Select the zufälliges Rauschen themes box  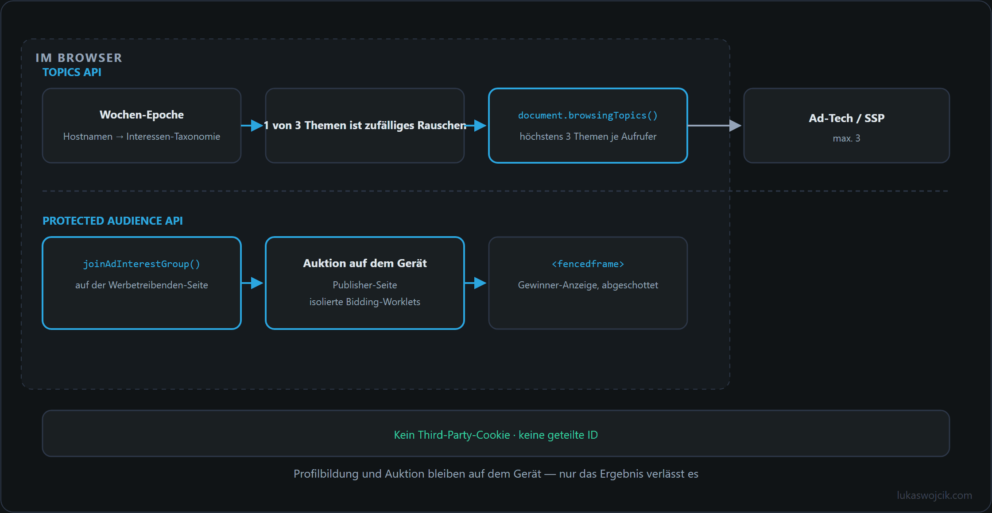(365, 126)
